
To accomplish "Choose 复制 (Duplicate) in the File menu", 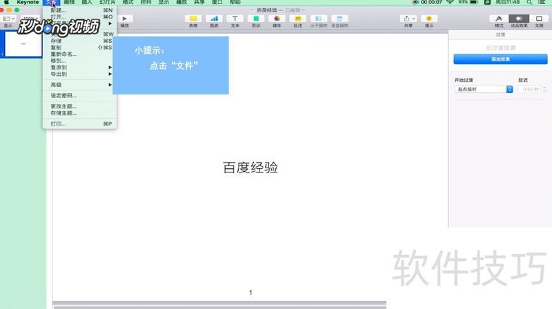I will point(79,48).
